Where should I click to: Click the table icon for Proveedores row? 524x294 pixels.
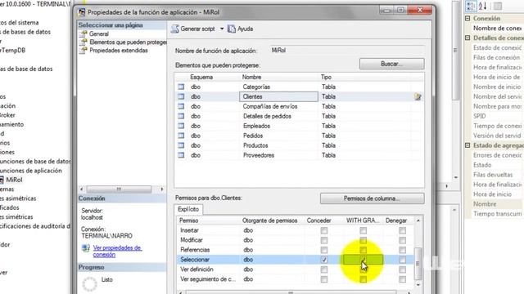pos(181,155)
